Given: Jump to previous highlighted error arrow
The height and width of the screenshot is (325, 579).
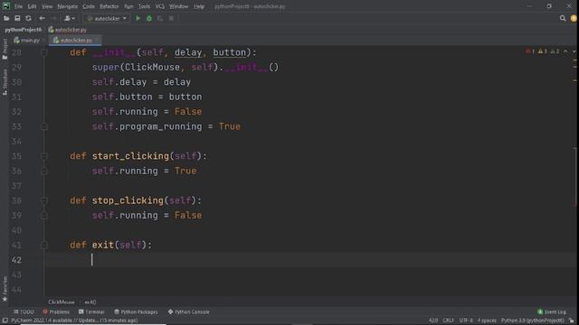Looking at the screenshot, I should 565,51.
